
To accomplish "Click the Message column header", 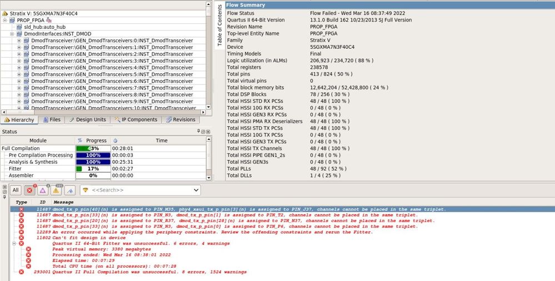I will [x=64, y=202].
